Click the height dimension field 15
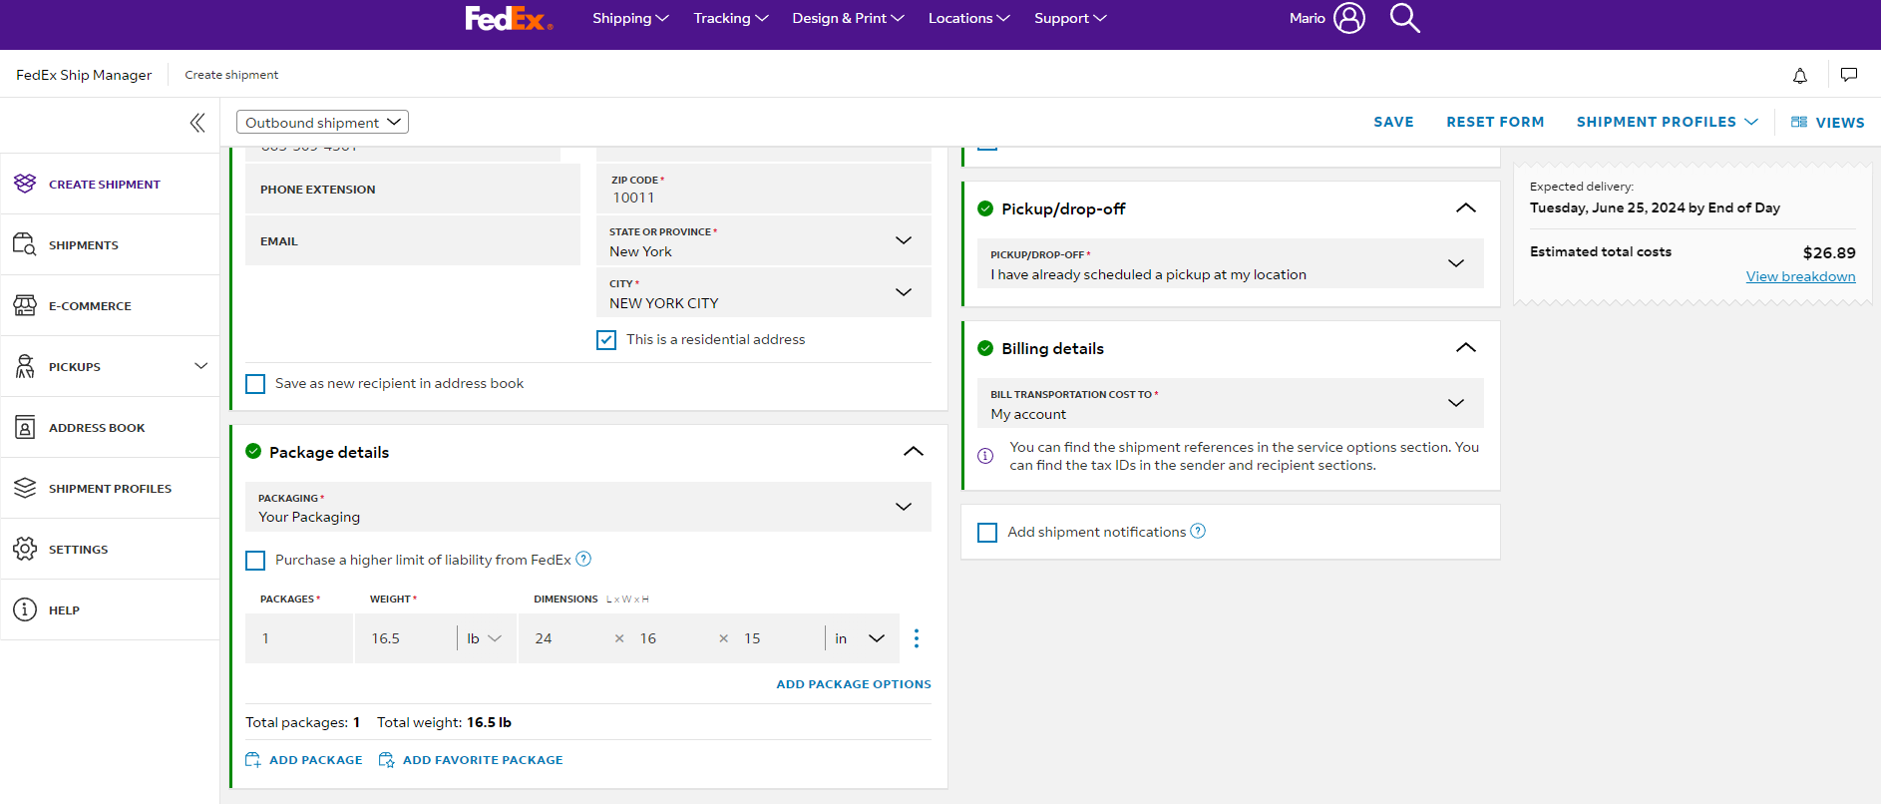 pyautogui.click(x=778, y=638)
